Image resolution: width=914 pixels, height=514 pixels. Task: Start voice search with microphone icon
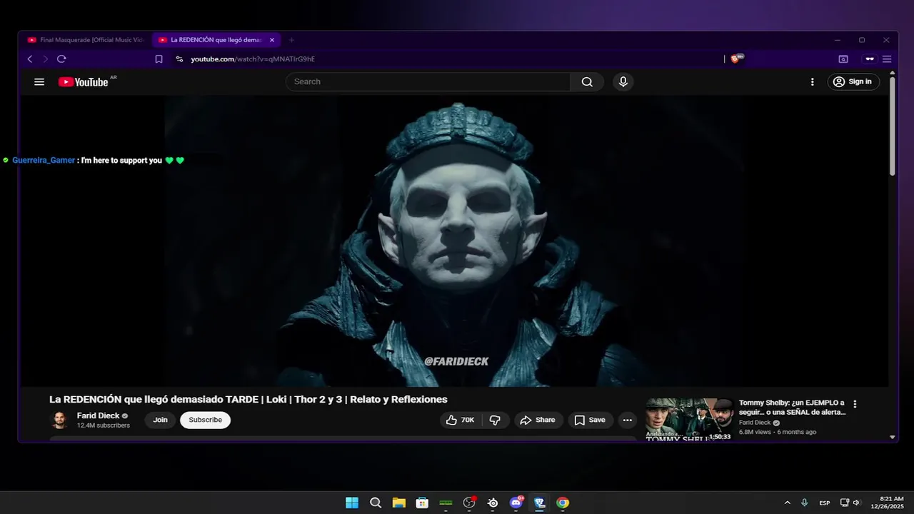[623, 82]
